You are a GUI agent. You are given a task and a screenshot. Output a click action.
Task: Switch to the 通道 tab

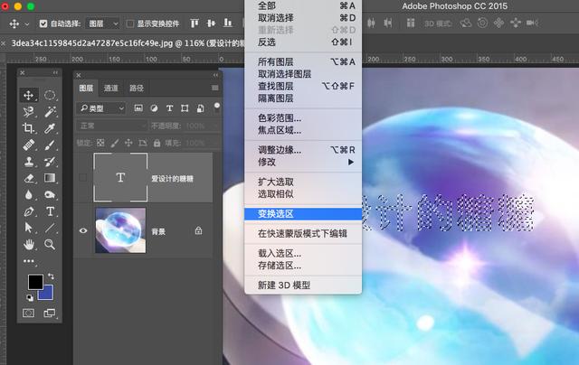click(x=110, y=88)
